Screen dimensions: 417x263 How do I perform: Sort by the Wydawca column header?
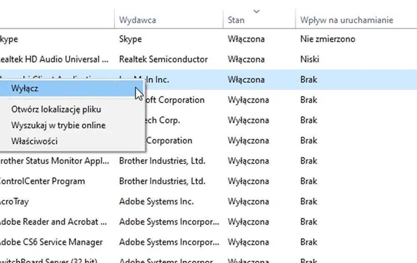pos(138,20)
